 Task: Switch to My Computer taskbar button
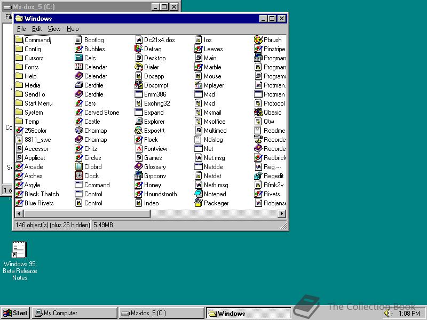pos(75,313)
